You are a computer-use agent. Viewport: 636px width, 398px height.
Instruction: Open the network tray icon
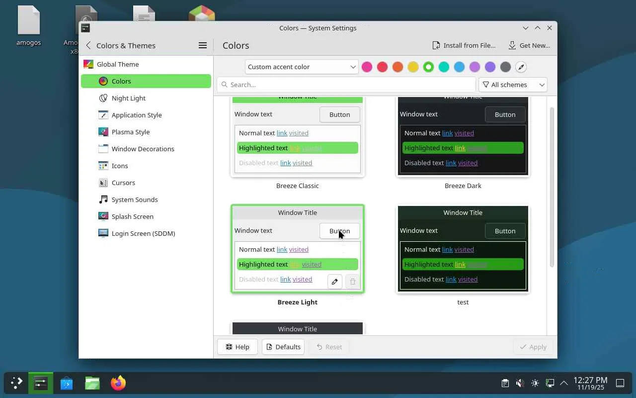550,383
